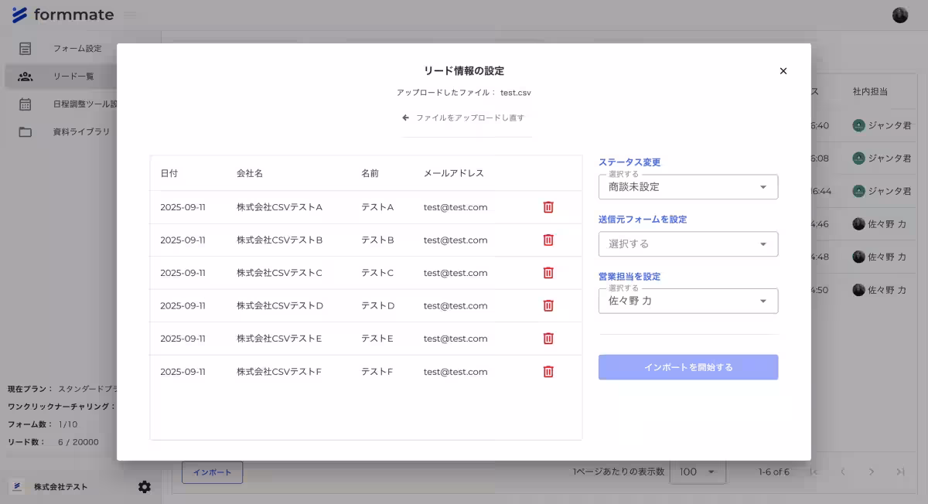Screen dimensions: 928x504
Task: Click the インポートを開始する button
Action: point(687,367)
